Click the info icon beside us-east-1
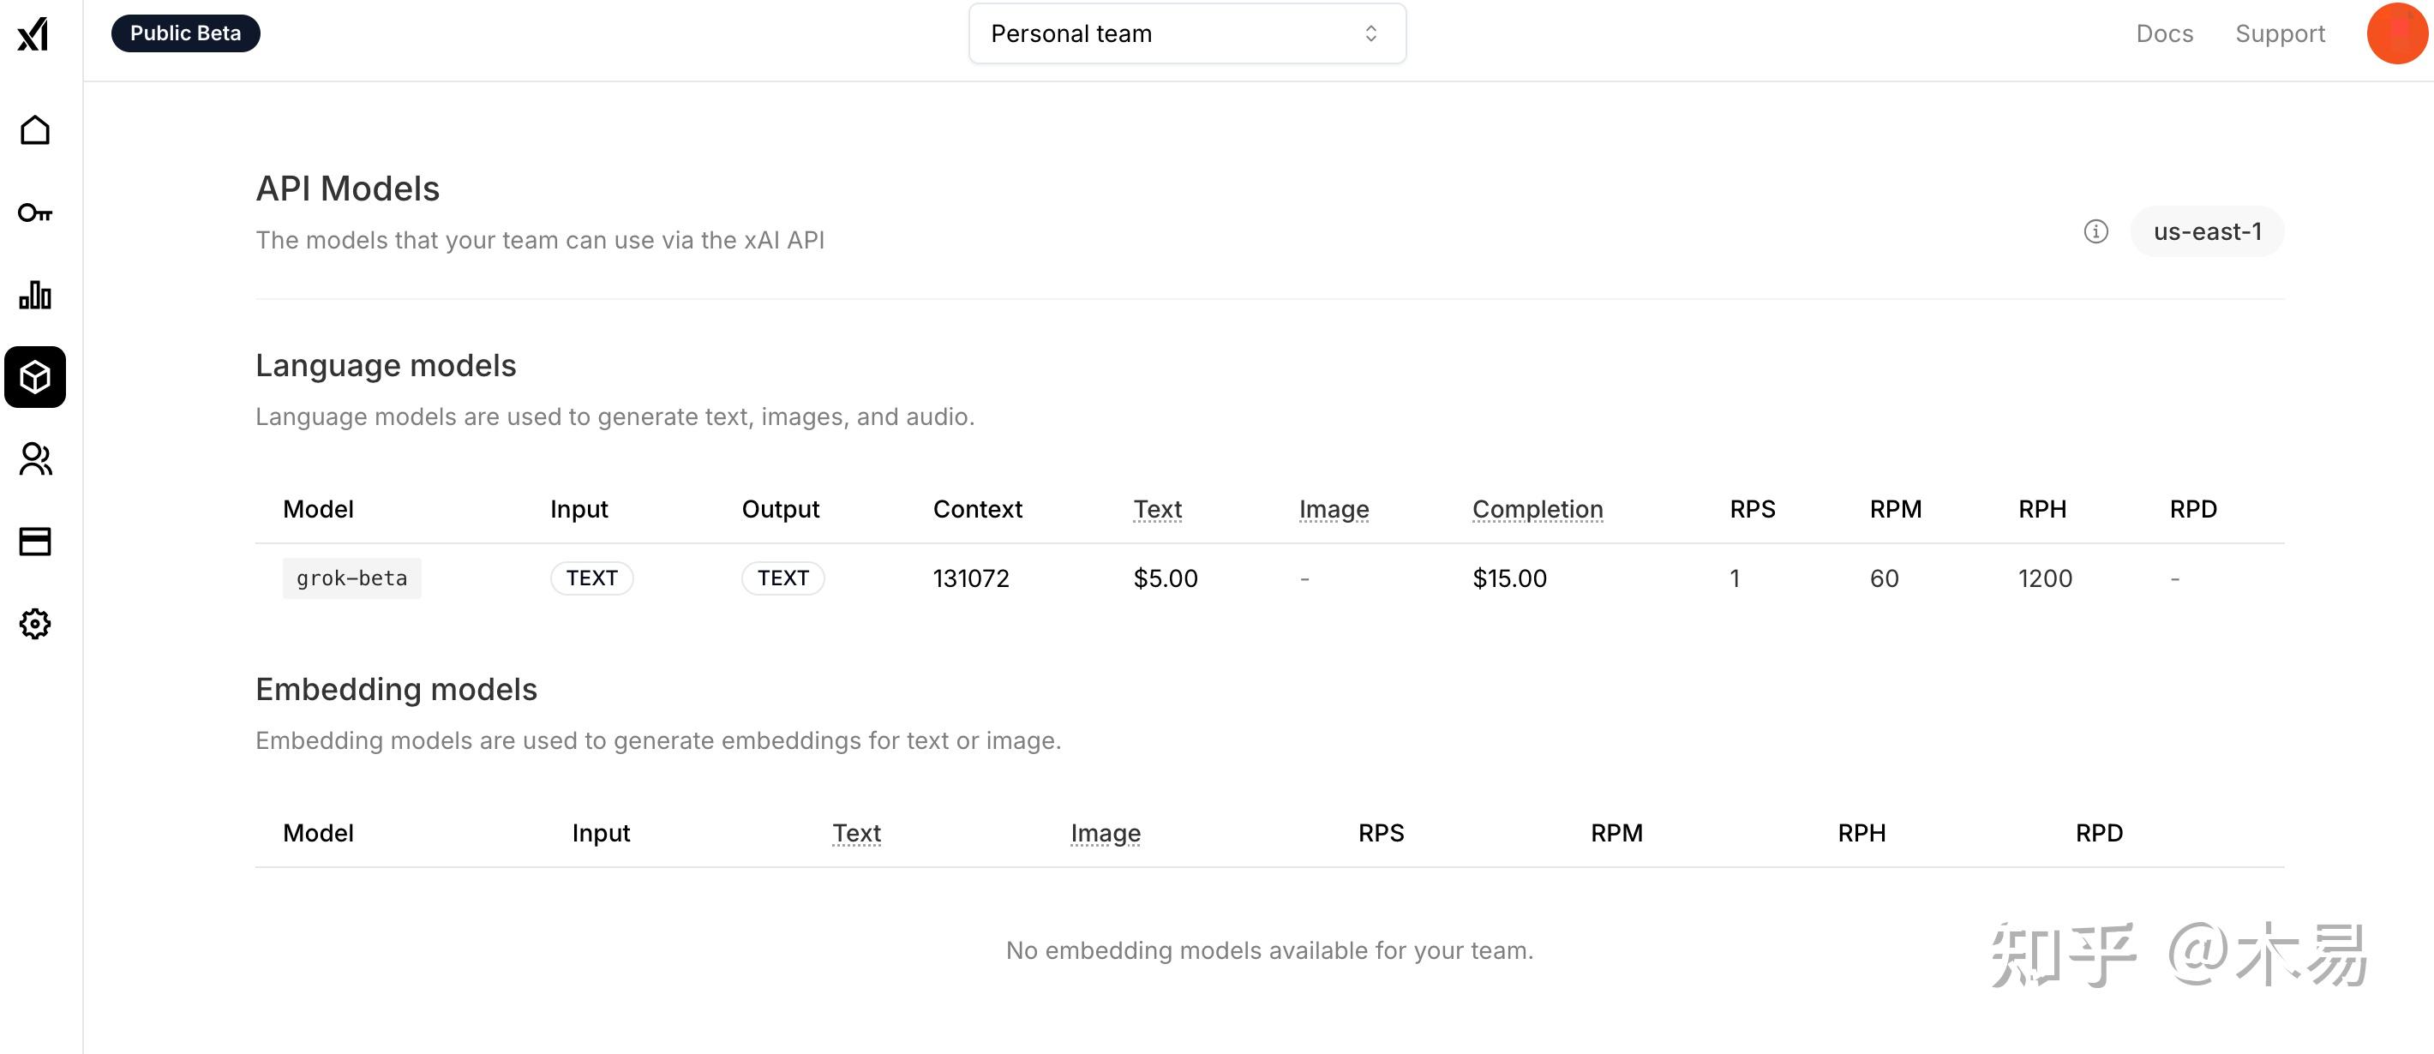The width and height of the screenshot is (2434, 1054). [x=2095, y=231]
